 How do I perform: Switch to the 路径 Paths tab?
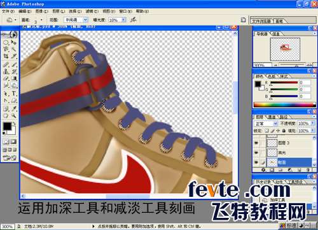tap(284, 117)
